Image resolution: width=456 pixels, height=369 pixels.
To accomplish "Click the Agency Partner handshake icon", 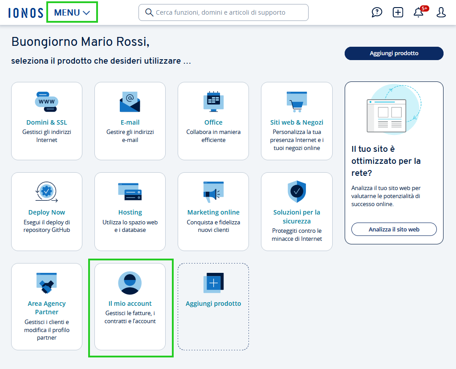I will pos(46,283).
